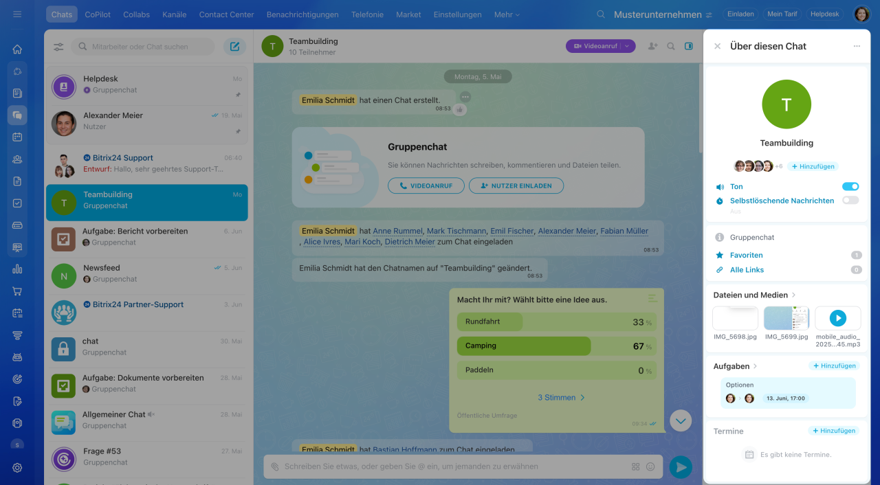880x485 pixels.
Task: Open the three-dot menu in Über diesen Chat
Action: coord(857,46)
